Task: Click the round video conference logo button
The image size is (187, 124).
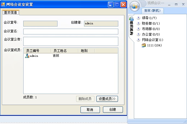Action: coord(135,6)
